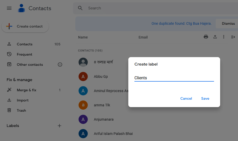Viewport: 238px width, 141px height.
Task: Select the Aminul Reprocess avatar
Action: tap(83, 91)
